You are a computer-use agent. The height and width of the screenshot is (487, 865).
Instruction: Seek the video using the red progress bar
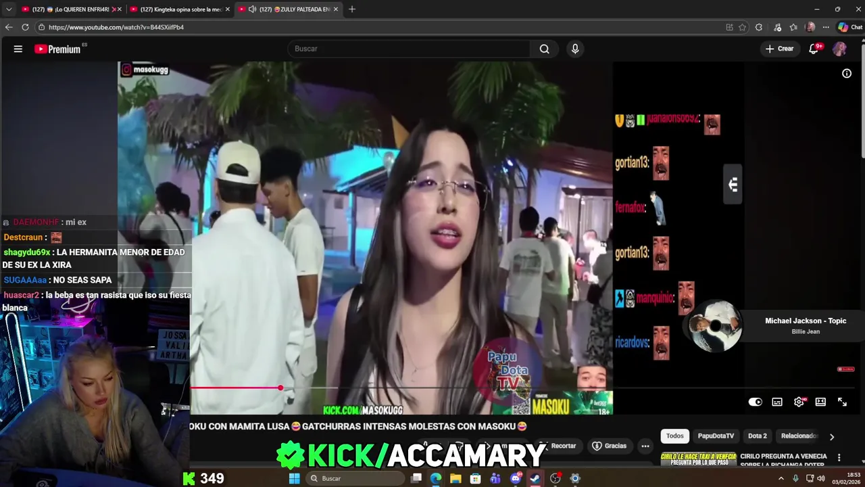tap(236, 388)
